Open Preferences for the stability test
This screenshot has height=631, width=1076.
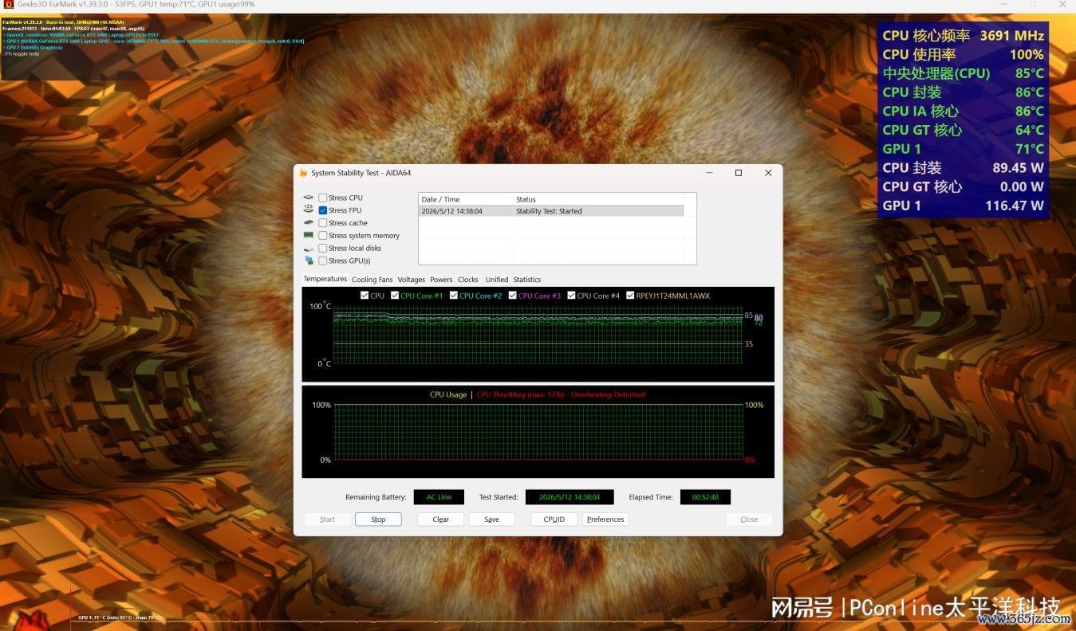pos(606,519)
